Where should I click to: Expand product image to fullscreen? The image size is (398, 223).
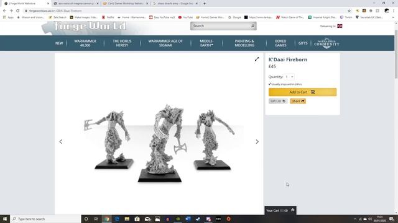tap(257, 59)
